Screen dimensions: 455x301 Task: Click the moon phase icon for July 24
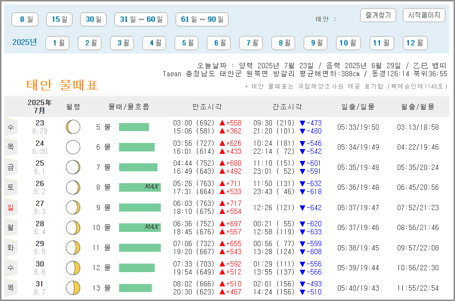click(x=73, y=147)
